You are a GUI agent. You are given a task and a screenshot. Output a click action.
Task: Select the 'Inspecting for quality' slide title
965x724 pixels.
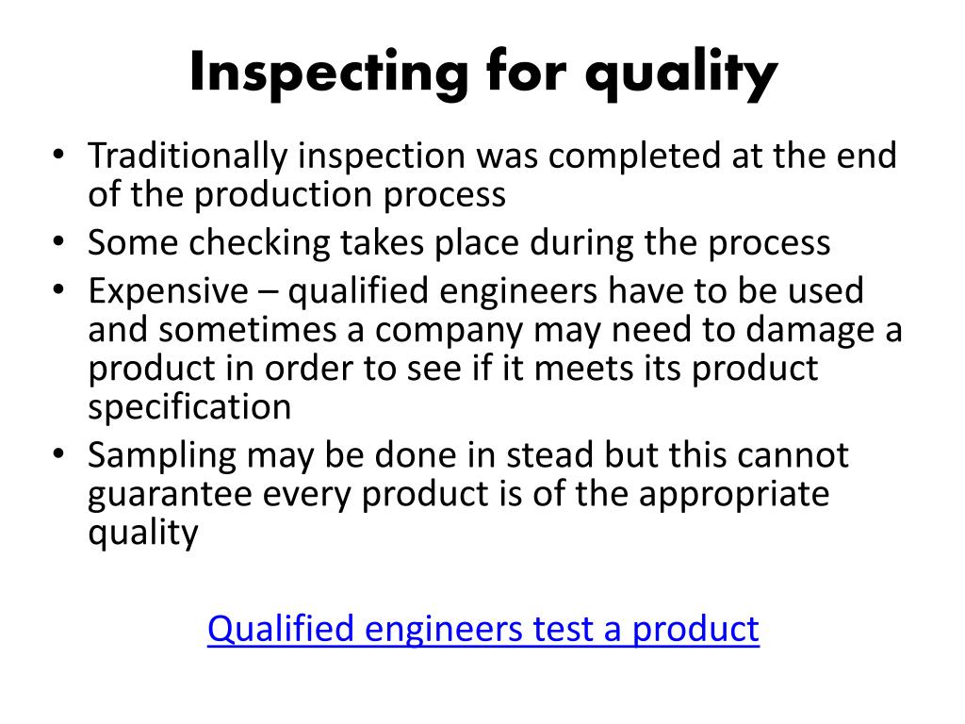click(483, 74)
